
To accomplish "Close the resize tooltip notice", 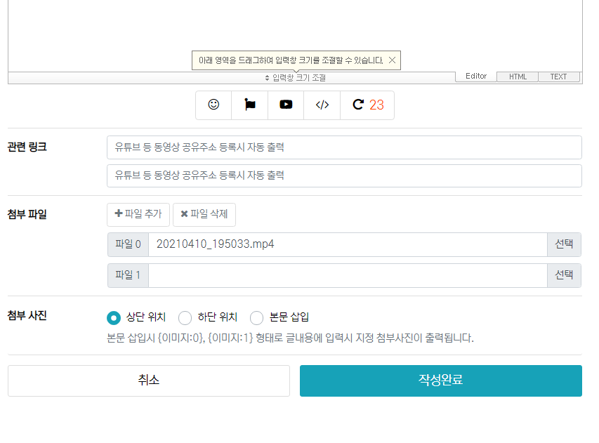I will pyautogui.click(x=392, y=60).
